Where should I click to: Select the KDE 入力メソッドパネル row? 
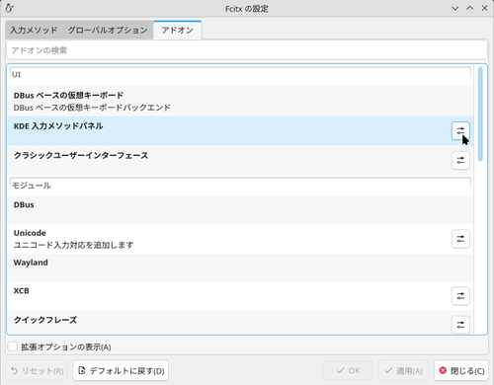click(240, 130)
